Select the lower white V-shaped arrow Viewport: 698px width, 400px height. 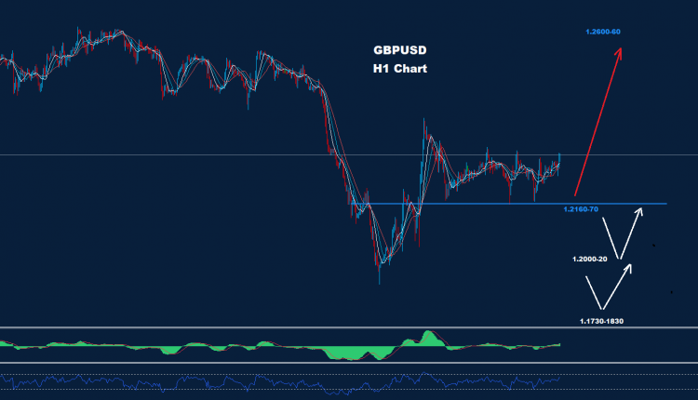point(615,287)
